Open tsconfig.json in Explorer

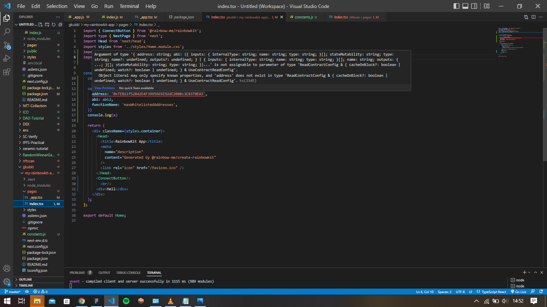click(38, 271)
